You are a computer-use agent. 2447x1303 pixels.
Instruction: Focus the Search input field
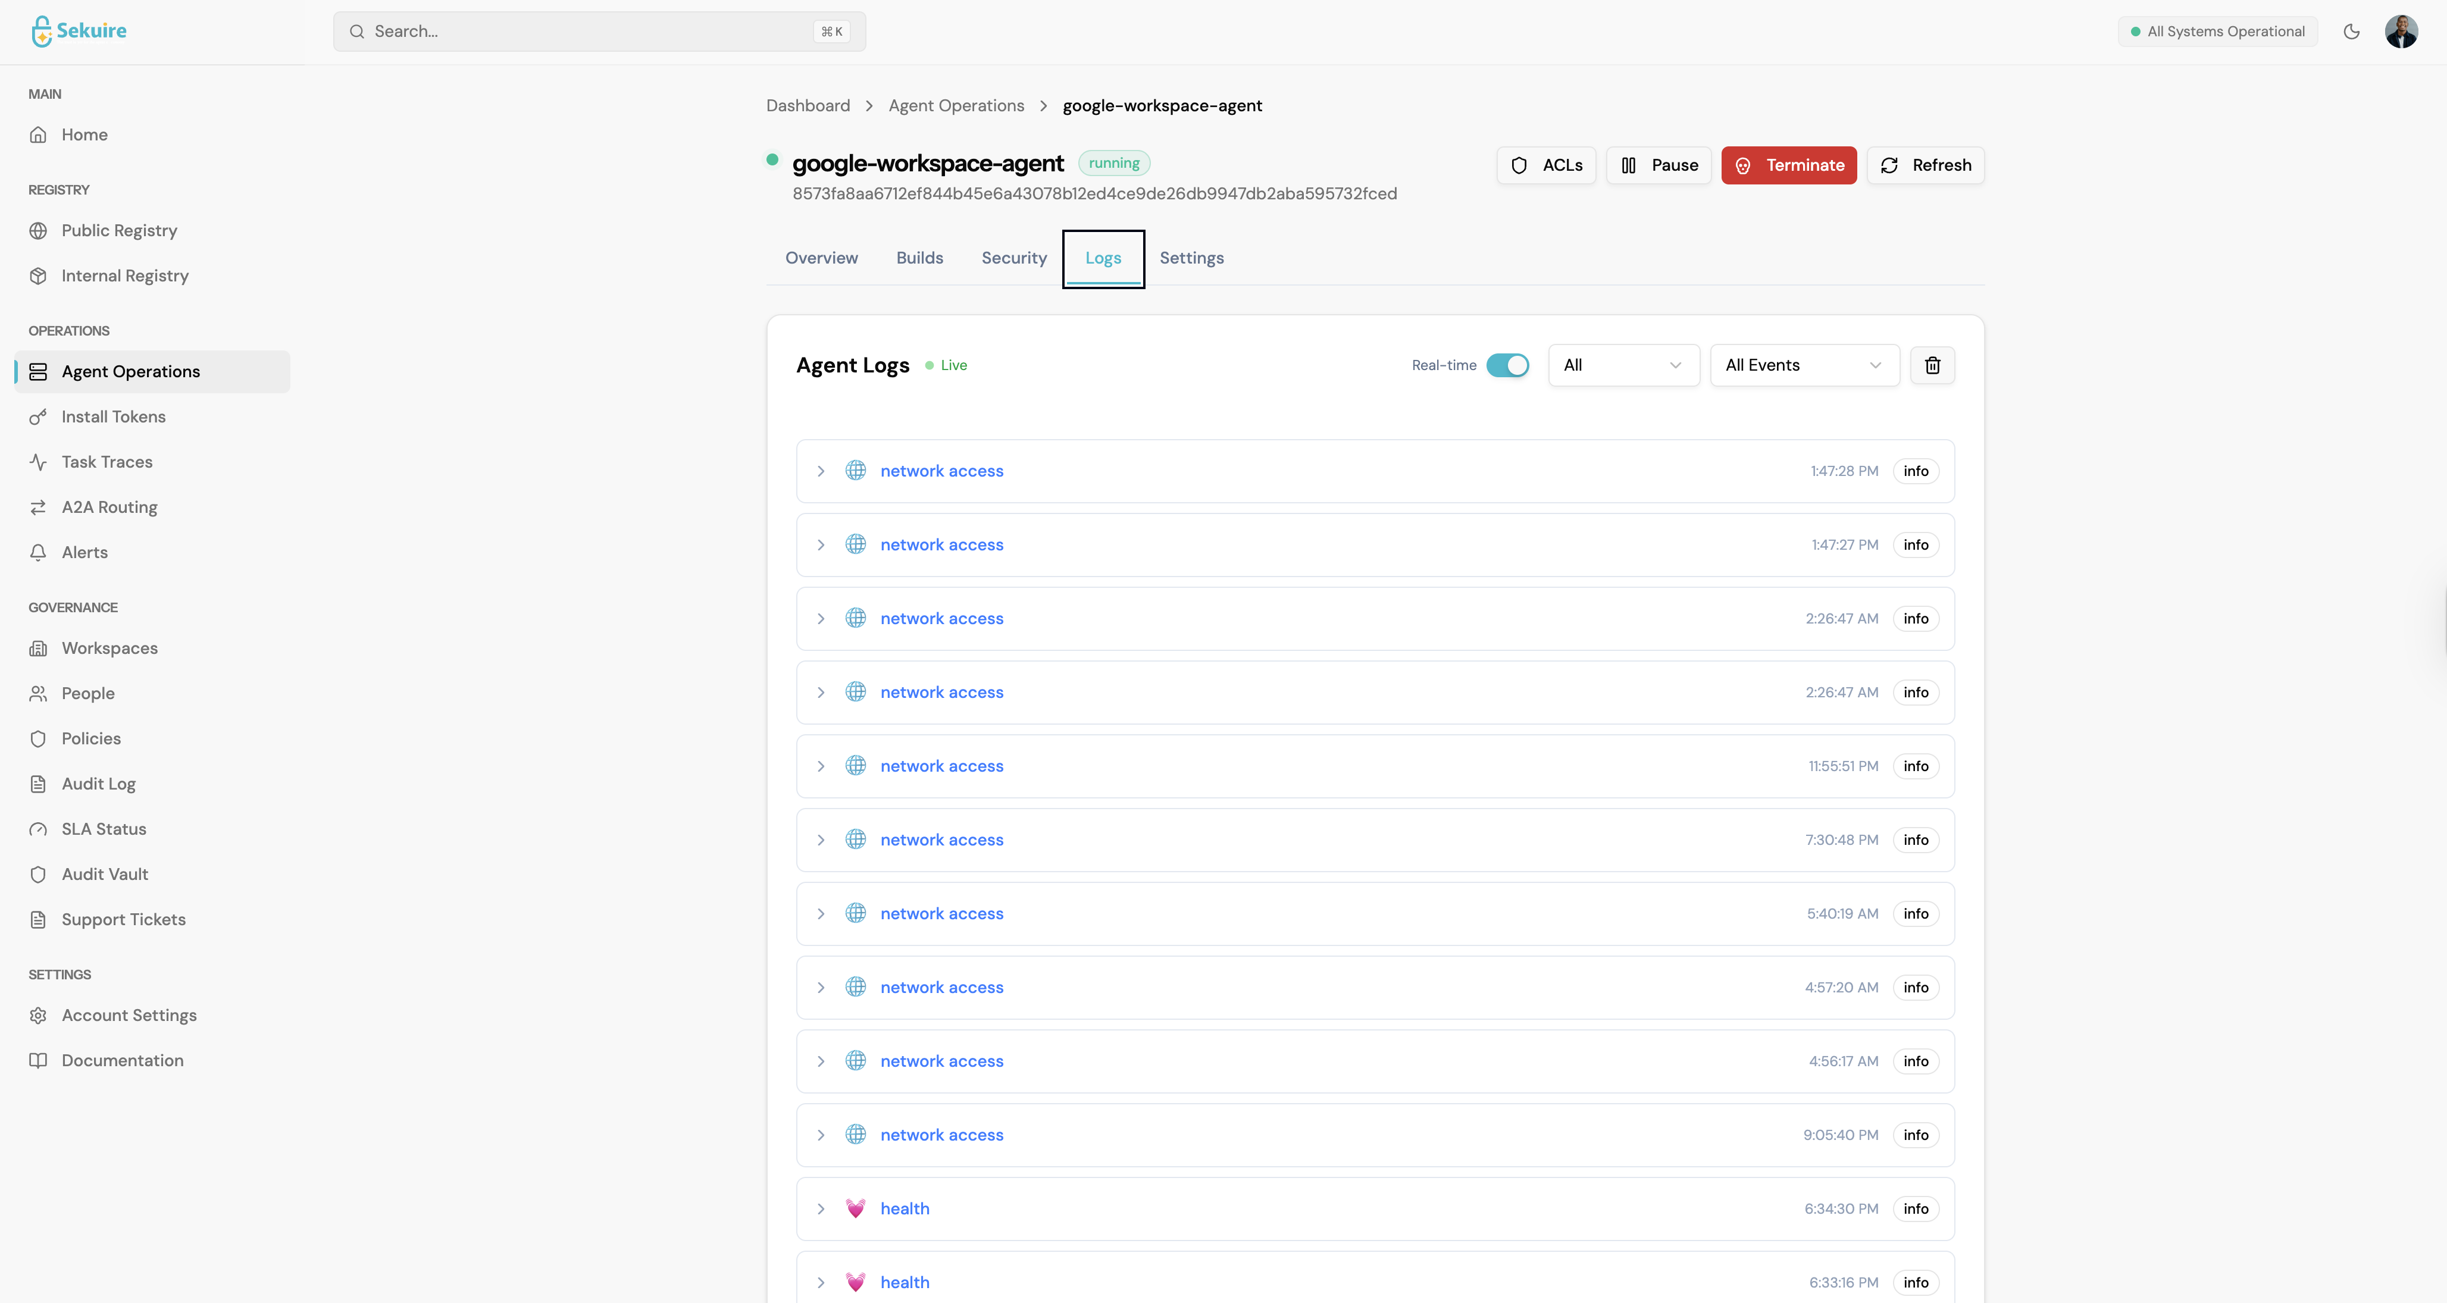[x=589, y=32]
